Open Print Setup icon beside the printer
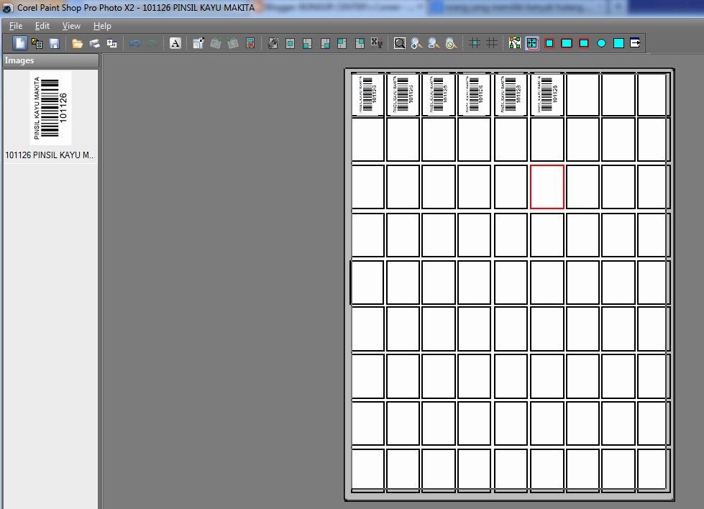This screenshot has width=704, height=509. click(111, 43)
